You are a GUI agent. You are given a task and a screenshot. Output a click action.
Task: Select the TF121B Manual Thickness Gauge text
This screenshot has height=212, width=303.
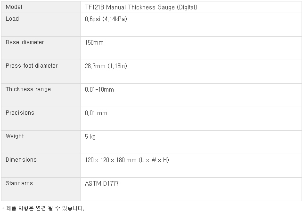click(x=130, y=8)
